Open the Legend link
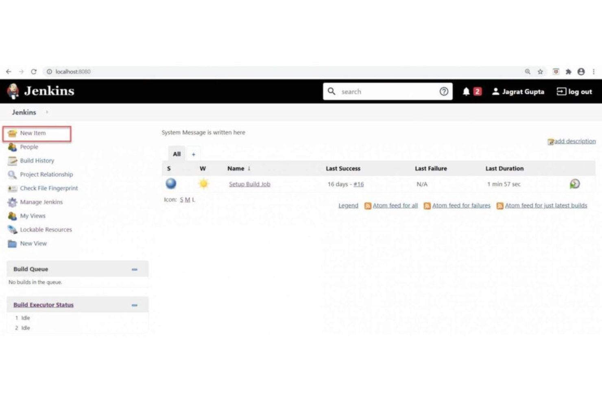Viewport: 602px width, 401px height. pyautogui.click(x=348, y=206)
